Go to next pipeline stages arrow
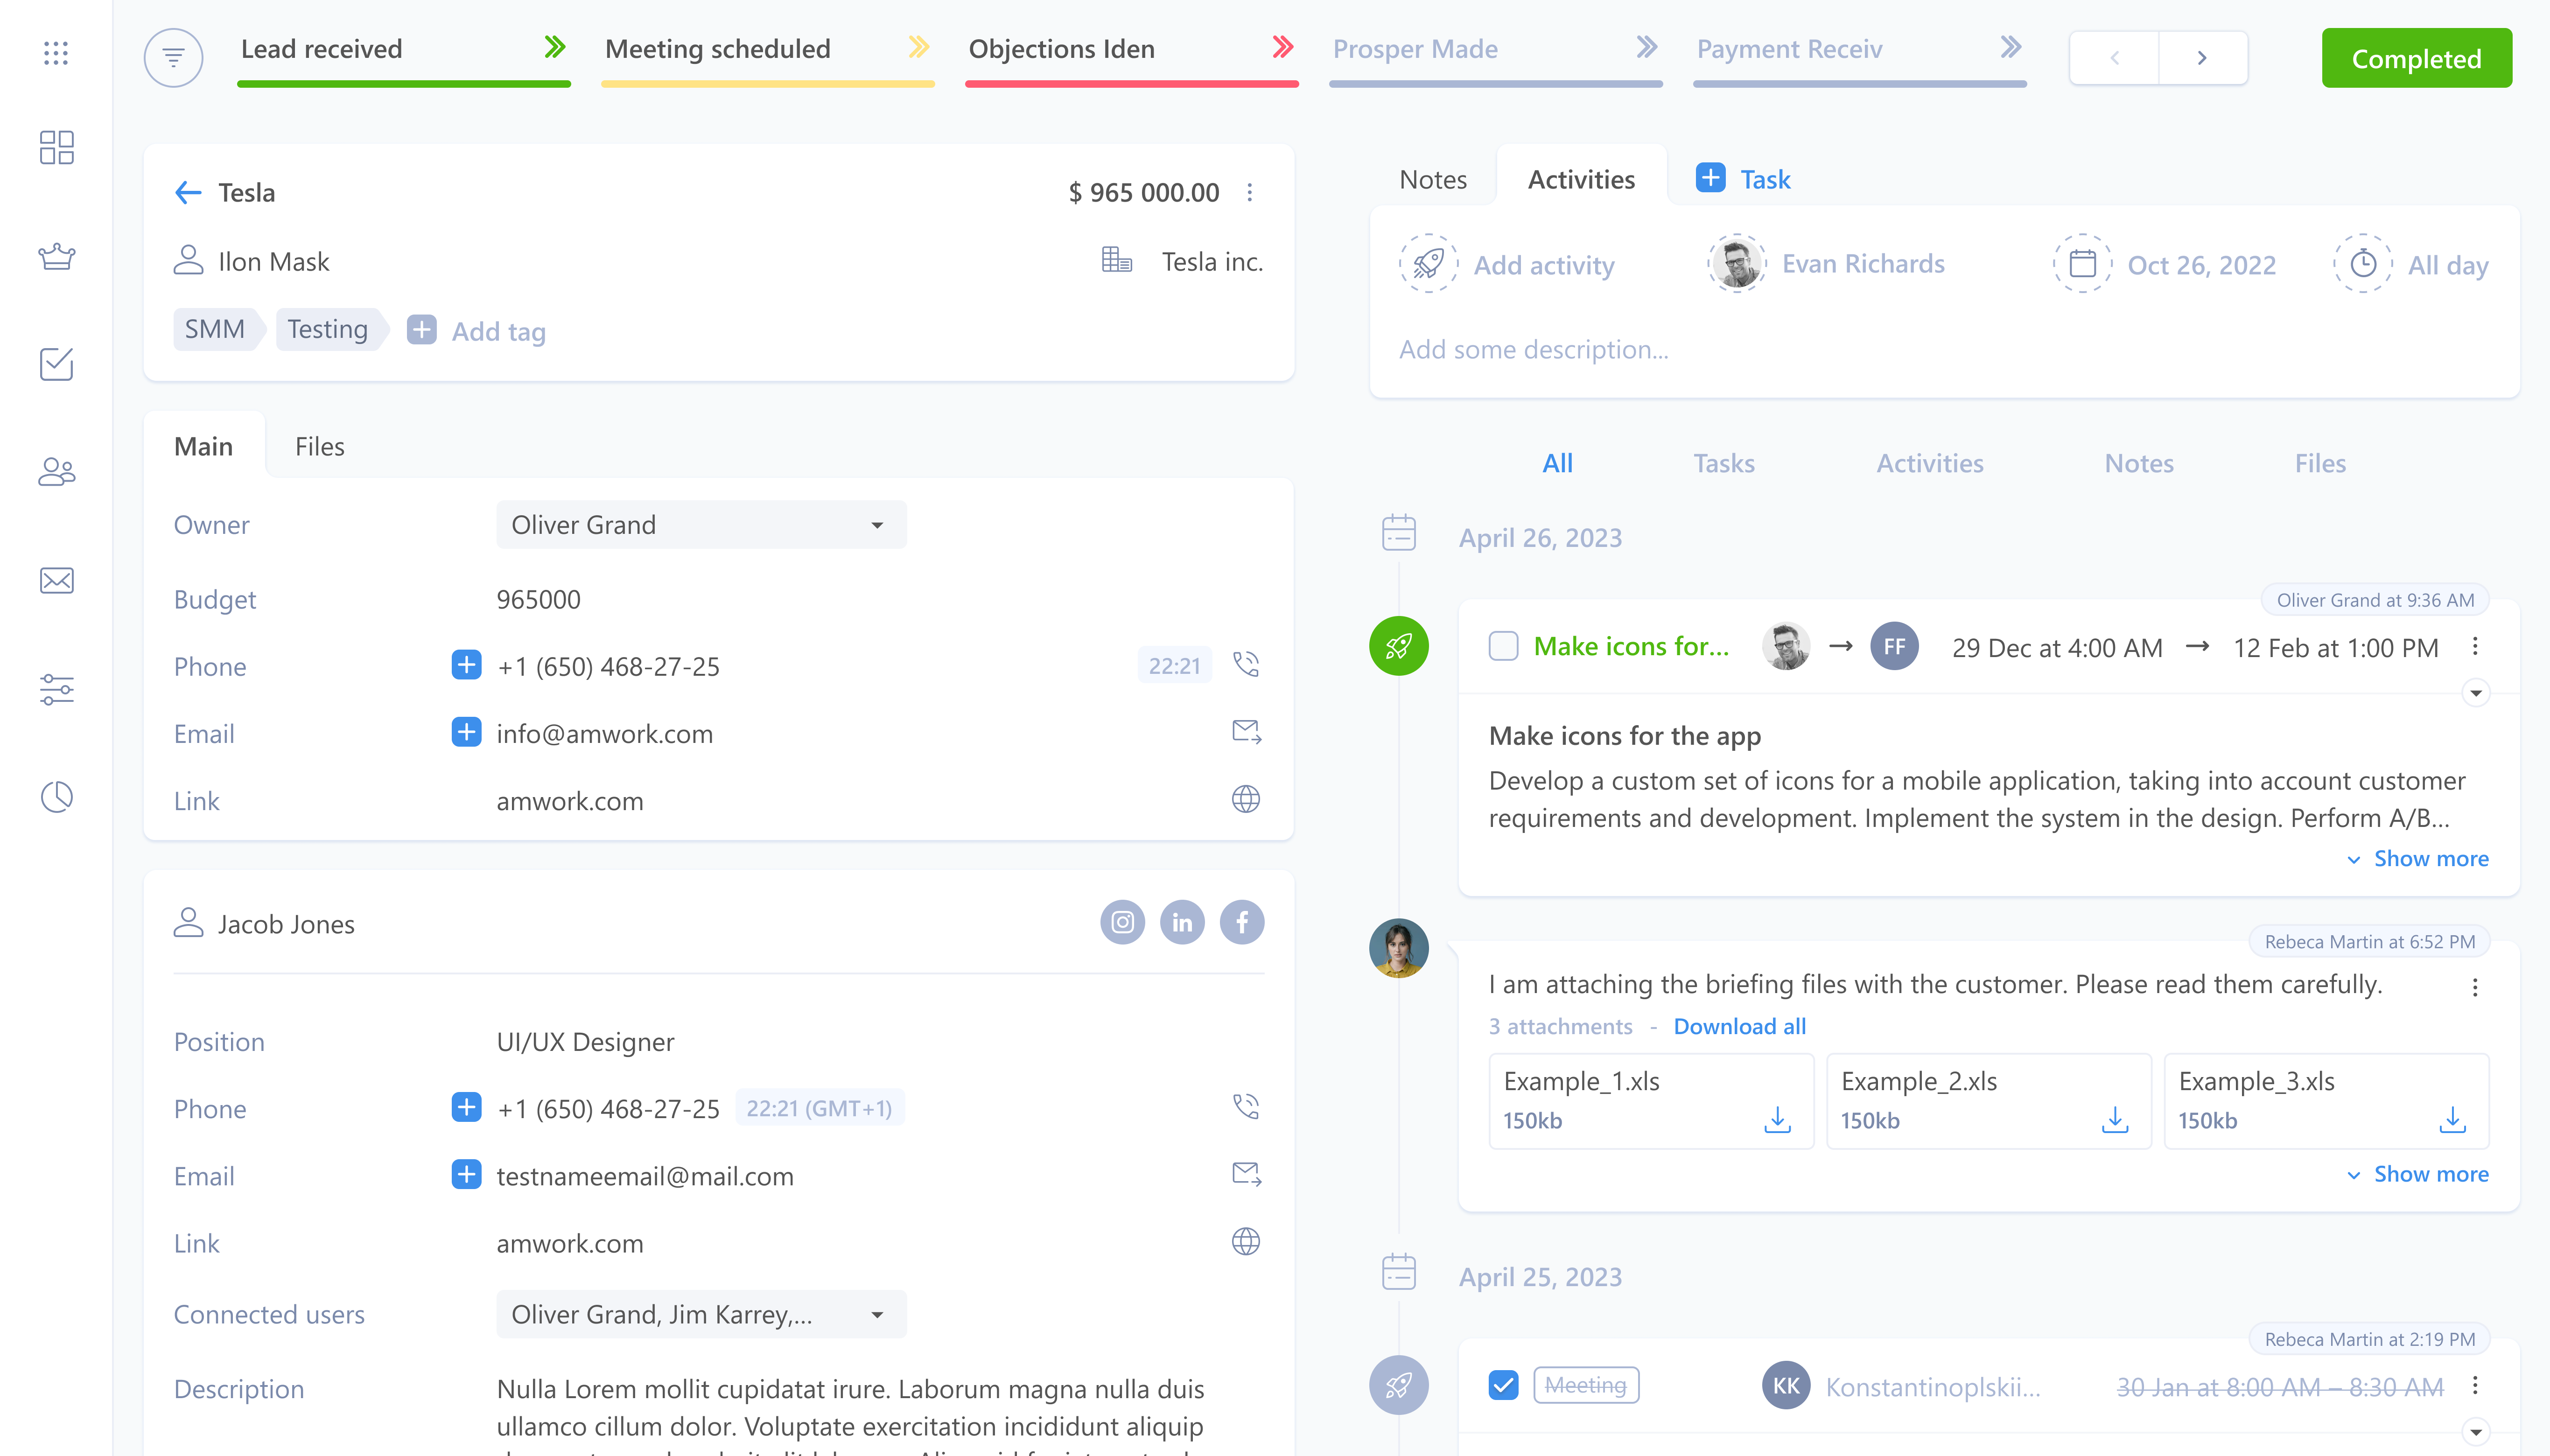The width and height of the screenshot is (2550, 1456). 2202,58
